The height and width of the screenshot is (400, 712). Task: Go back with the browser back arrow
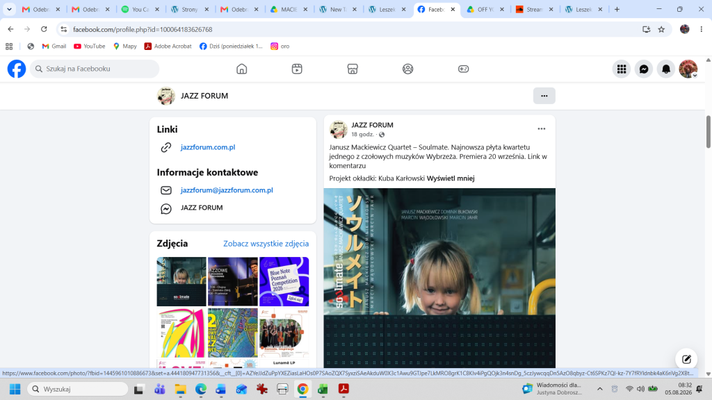pos(10,29)
